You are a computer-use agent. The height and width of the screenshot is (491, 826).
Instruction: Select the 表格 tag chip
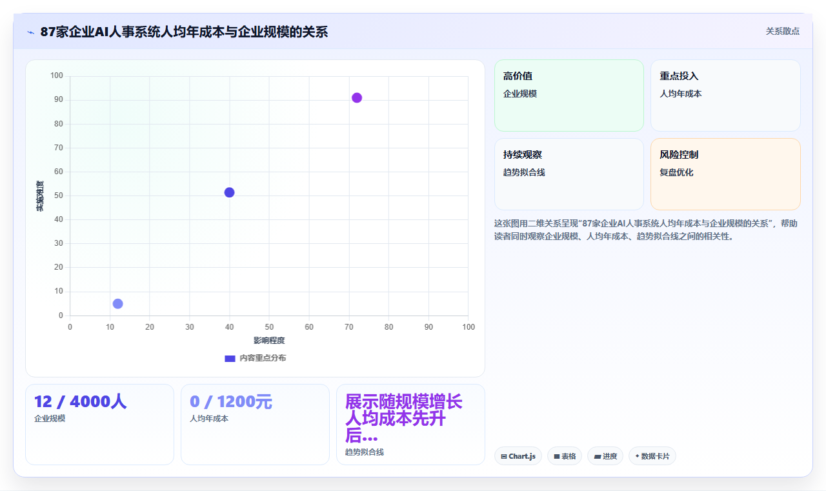pyautogui.click(x=565, y=456)
